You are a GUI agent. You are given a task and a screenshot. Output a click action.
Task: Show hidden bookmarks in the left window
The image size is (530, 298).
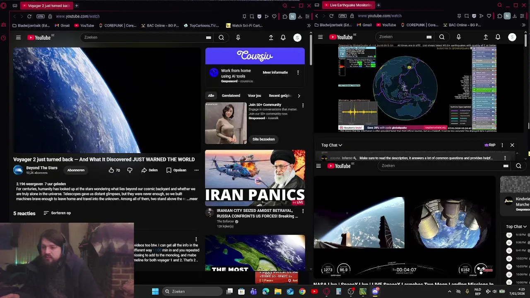tap(309, 25)
